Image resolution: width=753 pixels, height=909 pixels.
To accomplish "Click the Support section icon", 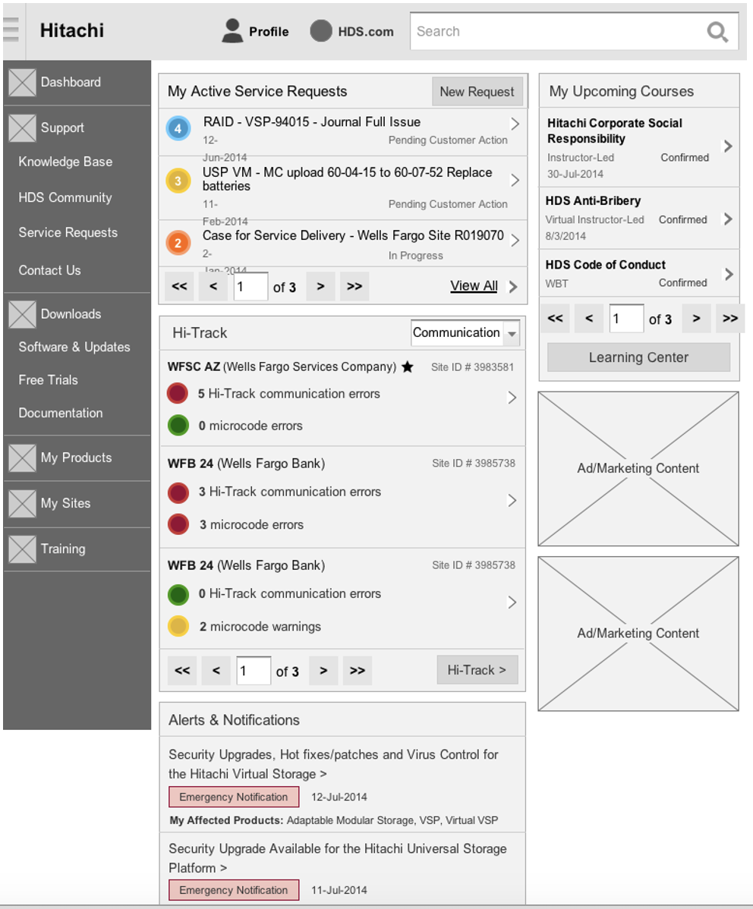I will click(21, 127).
